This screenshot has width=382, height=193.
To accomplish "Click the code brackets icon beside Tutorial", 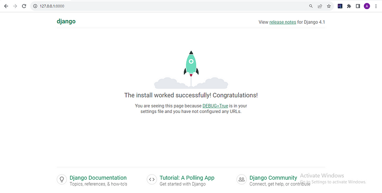I will pos(152,180).
